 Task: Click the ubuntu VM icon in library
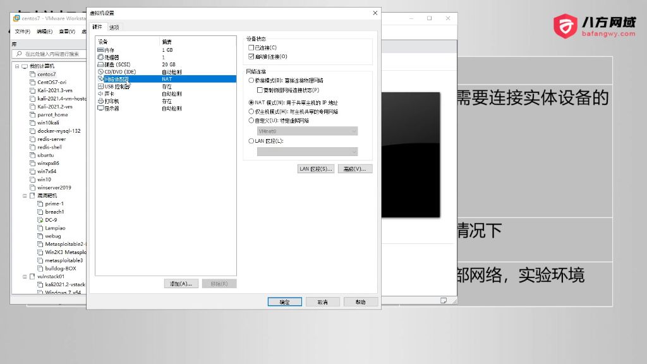32,155
